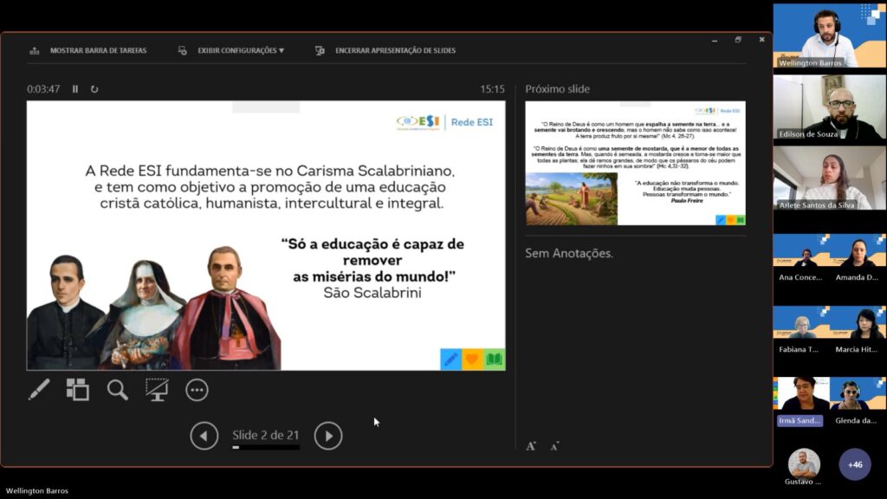Screen dimensions: 887x499
Task: Click the next slide preview thumbnail
Action: (x=635, y=163)
